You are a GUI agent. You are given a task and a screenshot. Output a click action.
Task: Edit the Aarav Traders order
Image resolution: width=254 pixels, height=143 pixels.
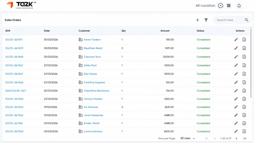pos(236,39)
